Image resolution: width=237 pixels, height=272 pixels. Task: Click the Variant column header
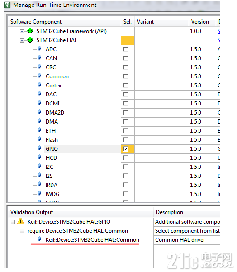(x=161, y=22)
